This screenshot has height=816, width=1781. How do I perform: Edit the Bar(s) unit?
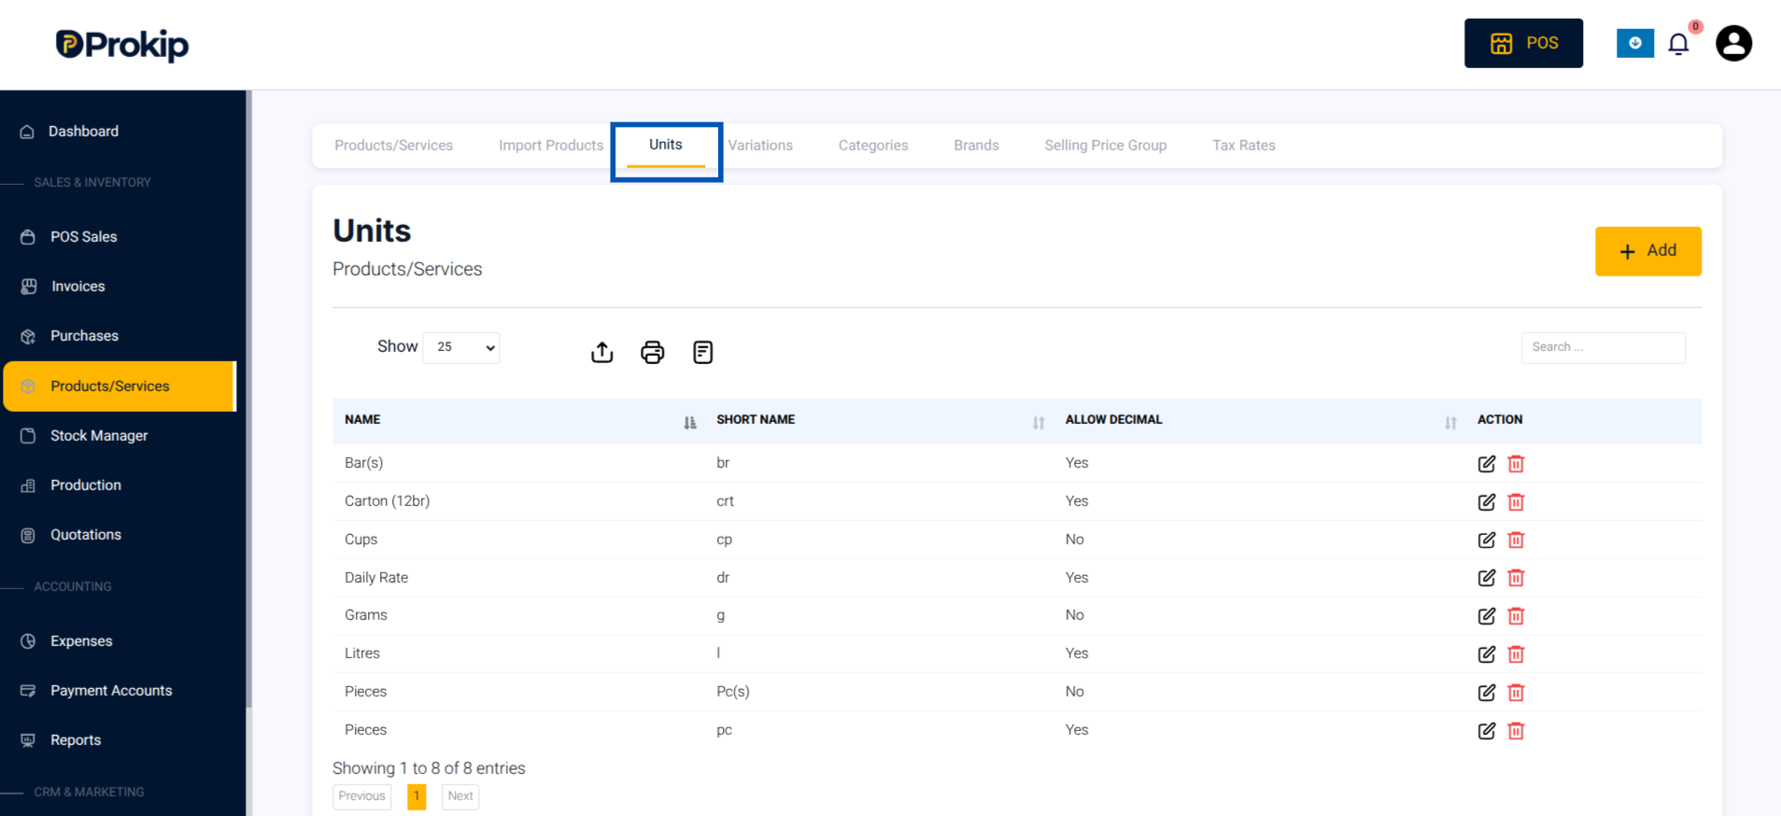pos(1487,464)
